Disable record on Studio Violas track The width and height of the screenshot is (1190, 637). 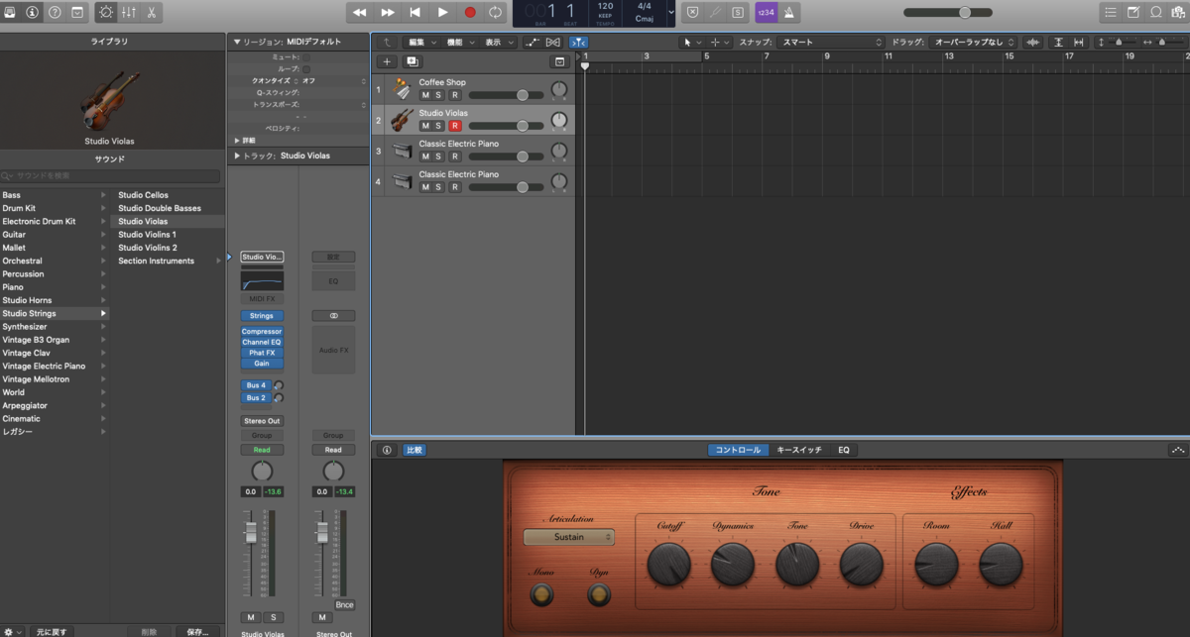tap(455, 126)
